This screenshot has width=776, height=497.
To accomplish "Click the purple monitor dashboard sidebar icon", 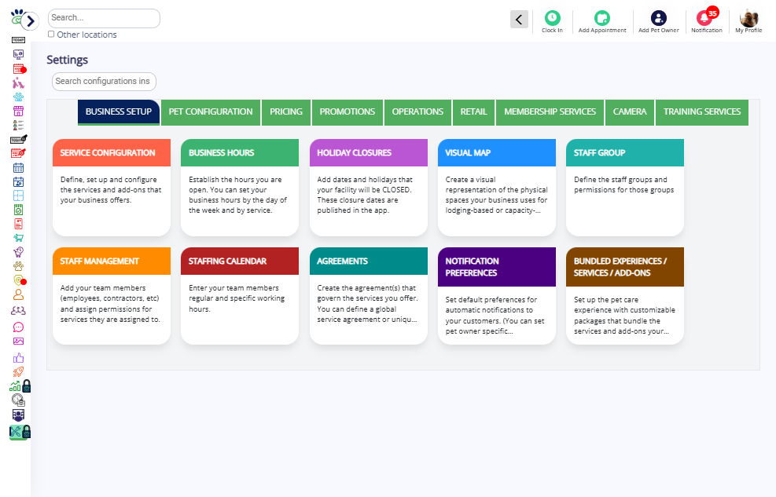I will [x=18, y=54].
